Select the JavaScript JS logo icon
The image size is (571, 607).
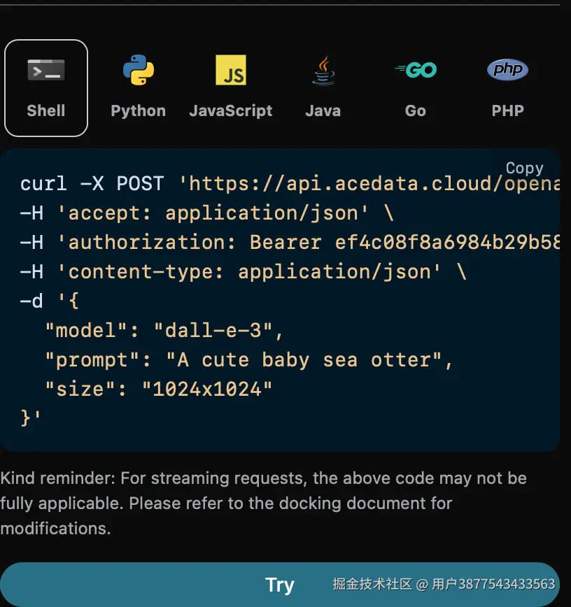point(231,70)
